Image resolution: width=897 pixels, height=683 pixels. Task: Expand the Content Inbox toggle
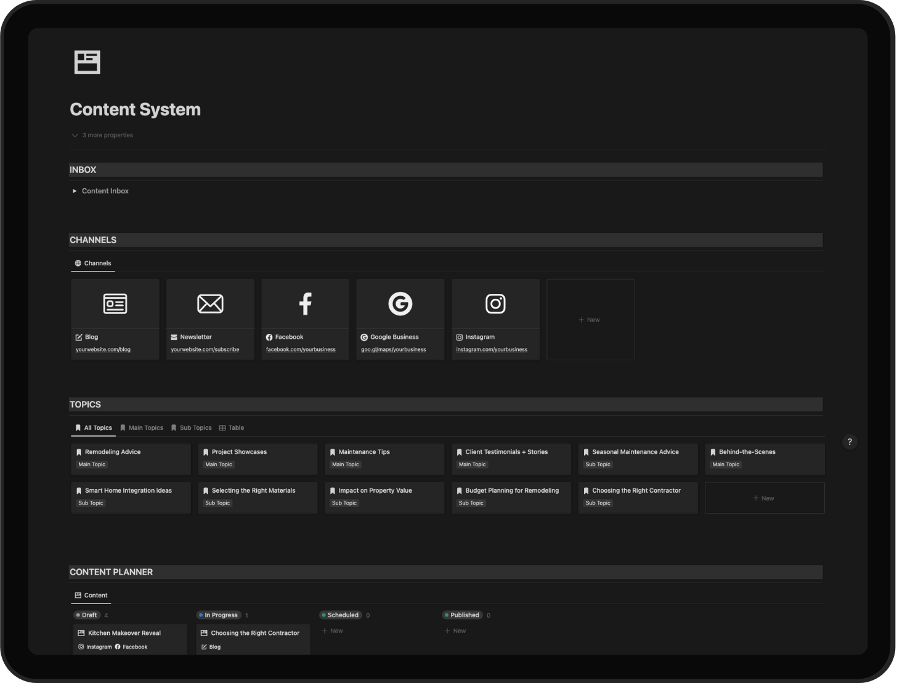tap(75, 191)
